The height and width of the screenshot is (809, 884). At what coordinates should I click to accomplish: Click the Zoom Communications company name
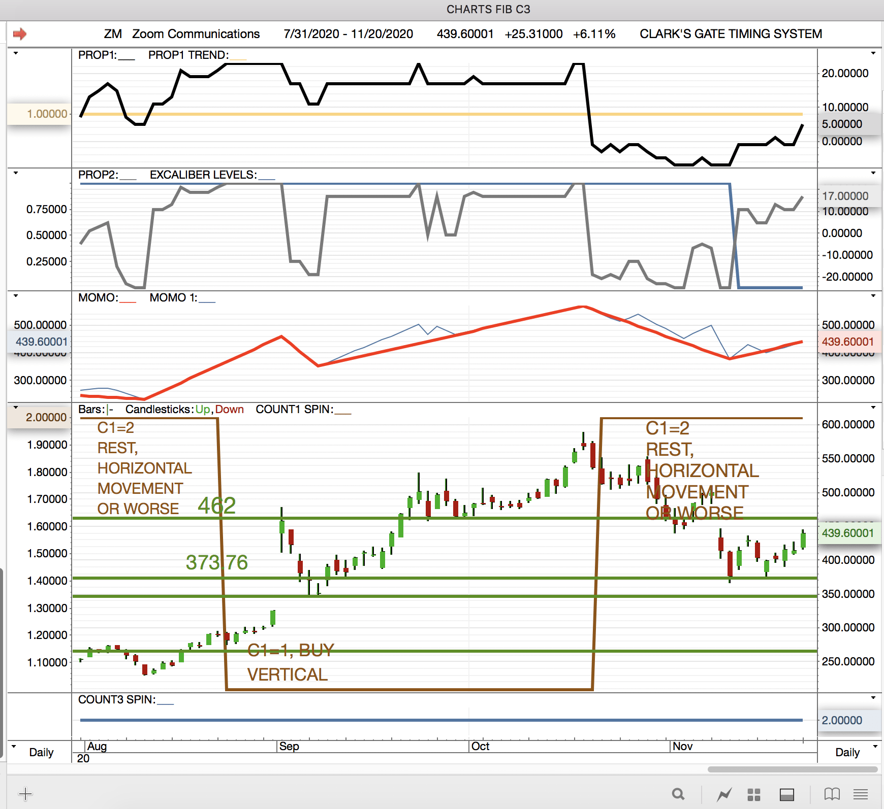pos(196,34)
